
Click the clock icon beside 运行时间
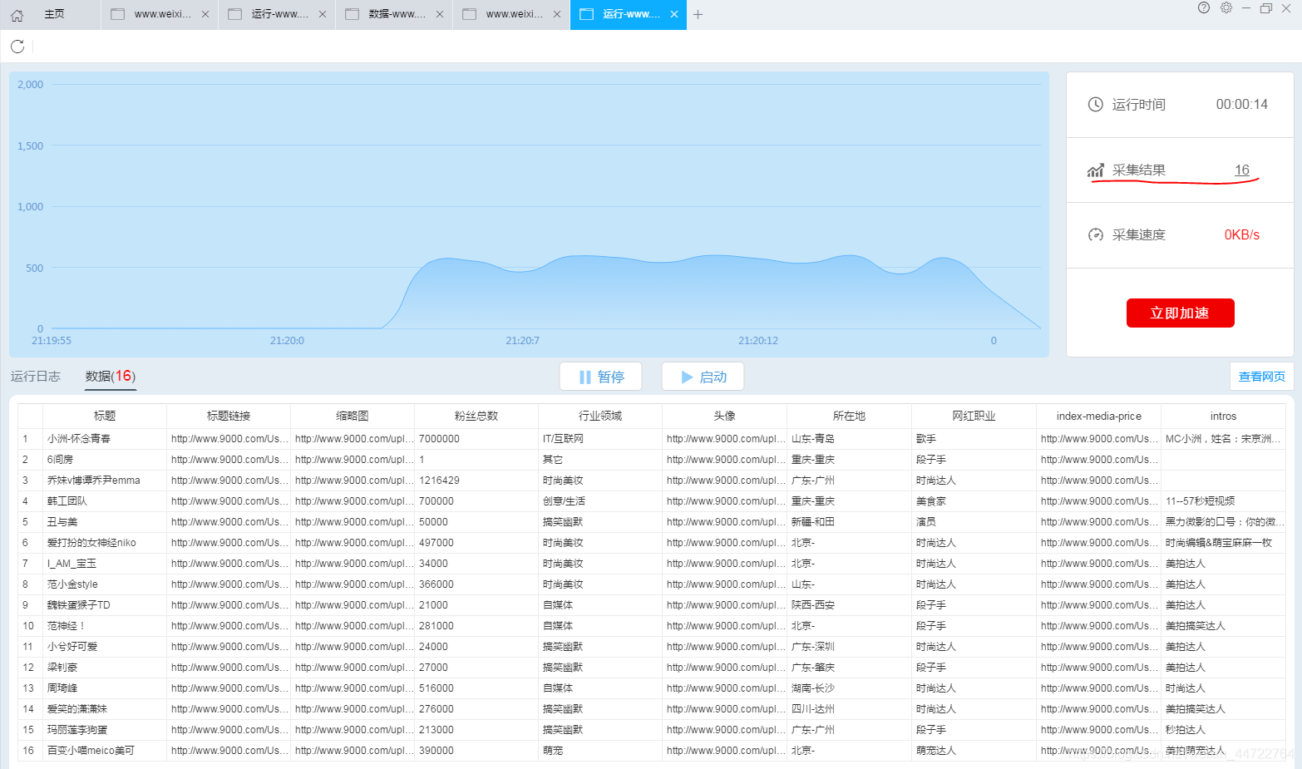pyautogui.click(x=1096, y=105)
